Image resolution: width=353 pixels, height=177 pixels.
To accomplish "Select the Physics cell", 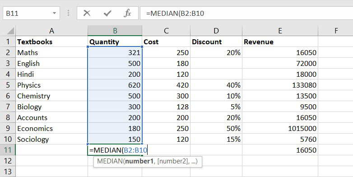I will [51, 85].
